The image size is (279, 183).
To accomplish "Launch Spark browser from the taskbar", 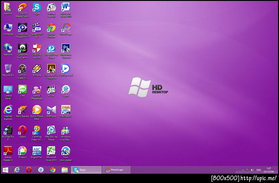I will (x=41, y=170).
